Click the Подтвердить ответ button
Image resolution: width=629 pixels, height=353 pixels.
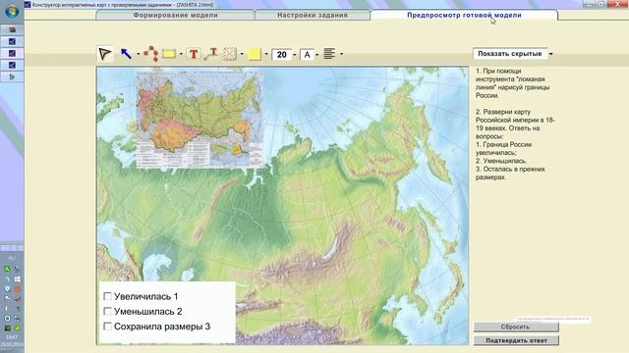516,340
